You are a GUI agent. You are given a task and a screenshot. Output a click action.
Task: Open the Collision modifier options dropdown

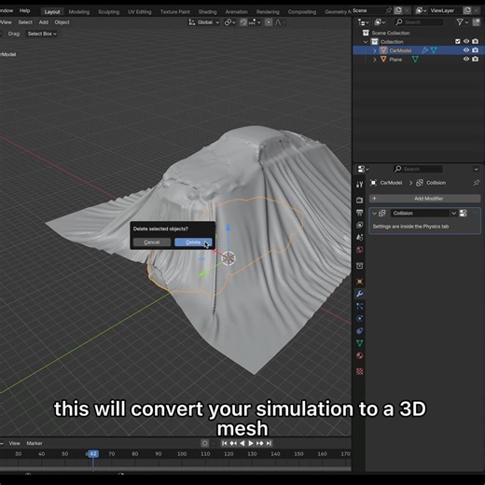[x=454, y=213]
